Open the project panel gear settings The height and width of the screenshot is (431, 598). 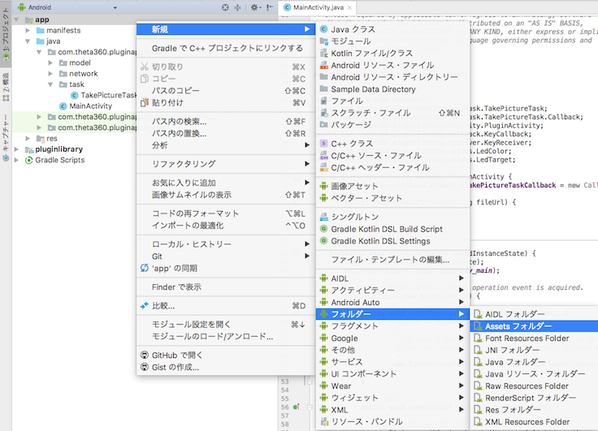254,6
